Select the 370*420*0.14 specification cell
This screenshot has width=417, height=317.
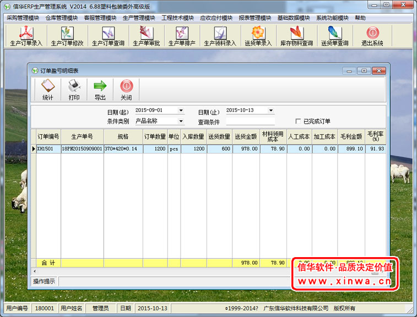pyautogui.click(x=123, y=149)
